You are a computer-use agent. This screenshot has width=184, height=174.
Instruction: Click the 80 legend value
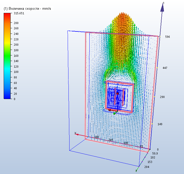point(15,77)
